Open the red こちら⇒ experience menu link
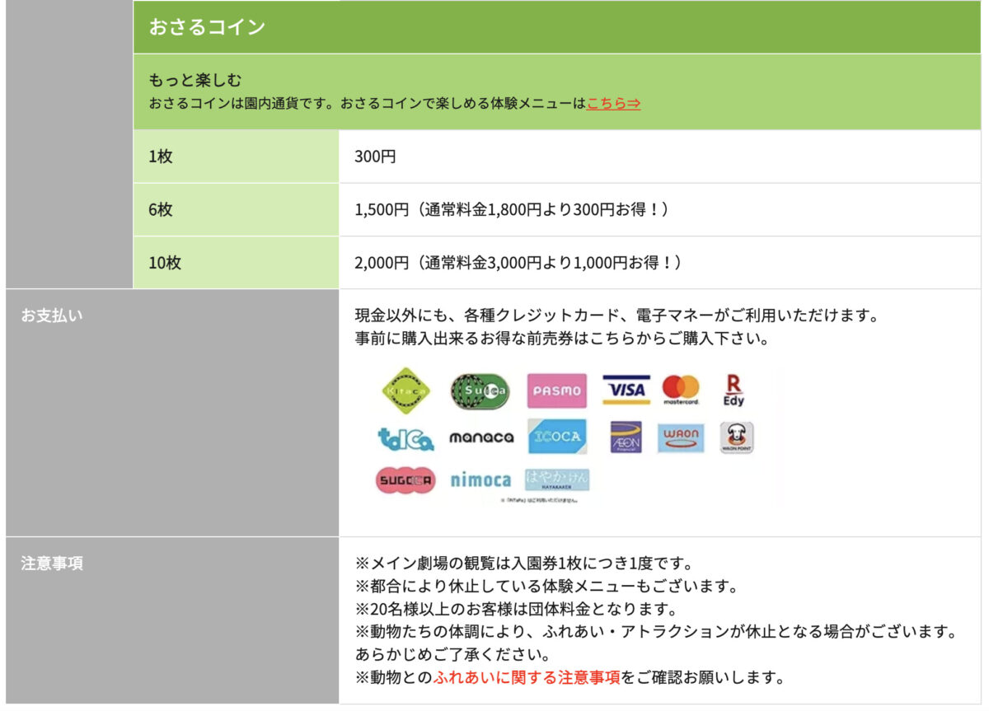The image size is (989, 711). tap(613, 104)
